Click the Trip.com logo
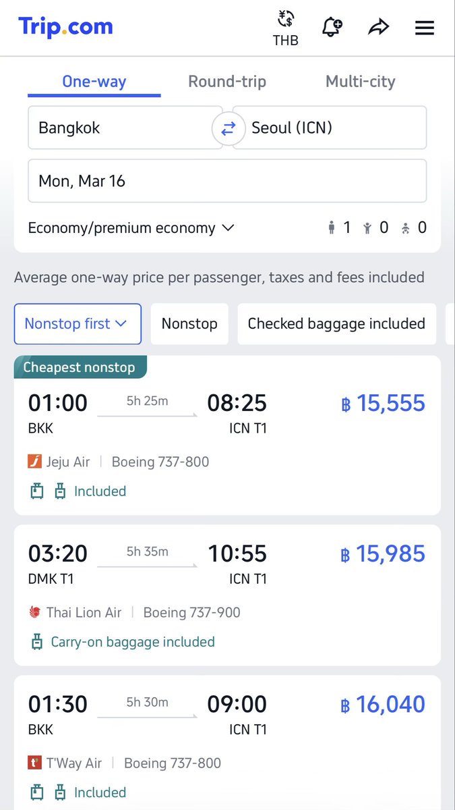 pyautogui.click(x=65, y=27)
